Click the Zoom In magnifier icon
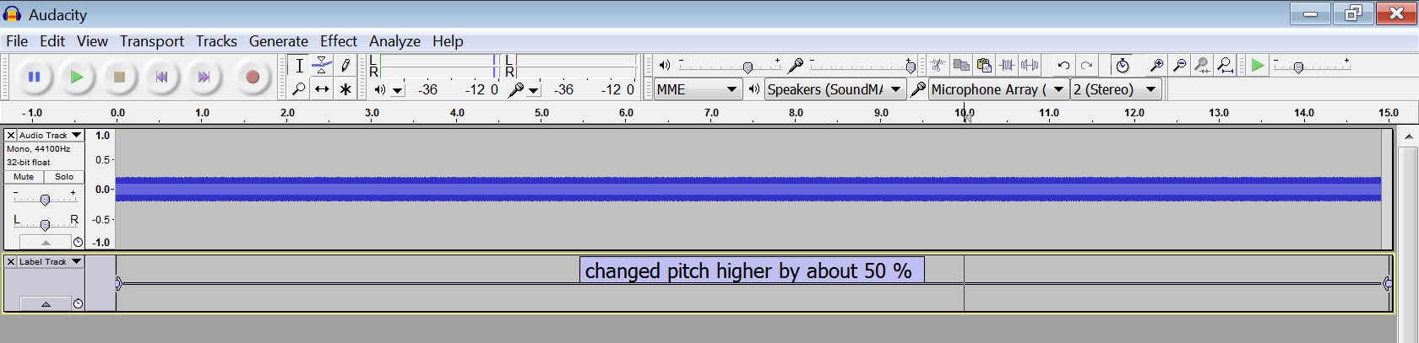Viewport: 1419px width, 343px height. 1156,65
